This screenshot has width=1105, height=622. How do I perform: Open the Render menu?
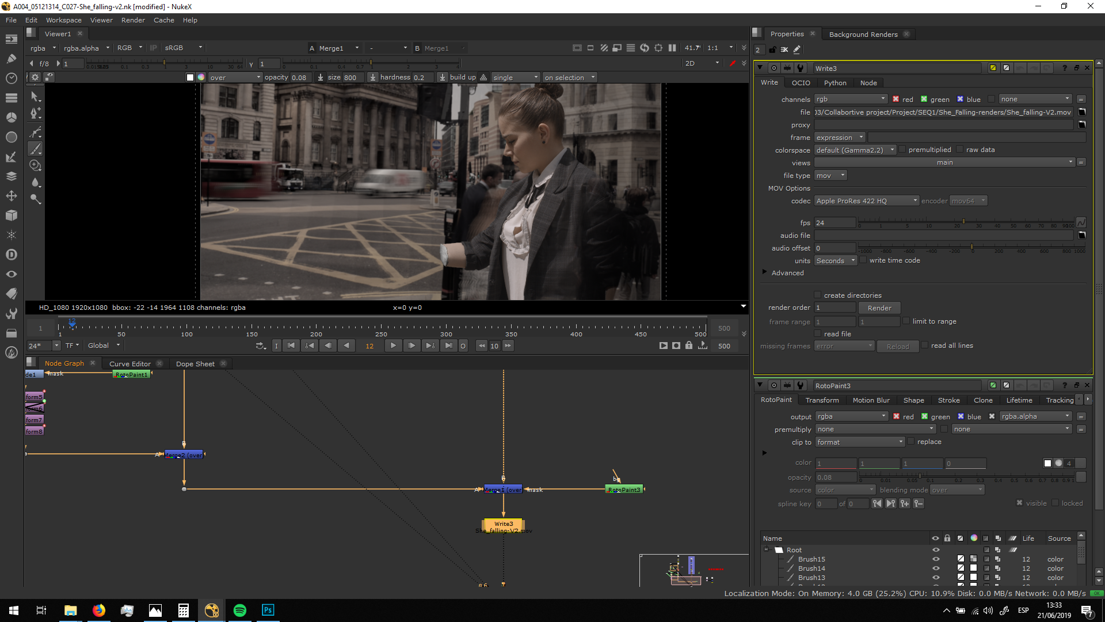coord(133,20)
